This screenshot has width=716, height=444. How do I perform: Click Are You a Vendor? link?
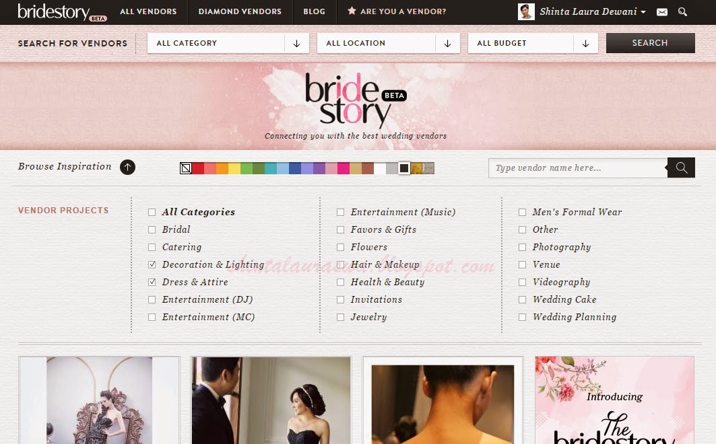point(403,11)
